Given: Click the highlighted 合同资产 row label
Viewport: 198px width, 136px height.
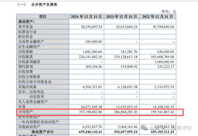Looking at the screenshot, I should [x=26, y=112].
